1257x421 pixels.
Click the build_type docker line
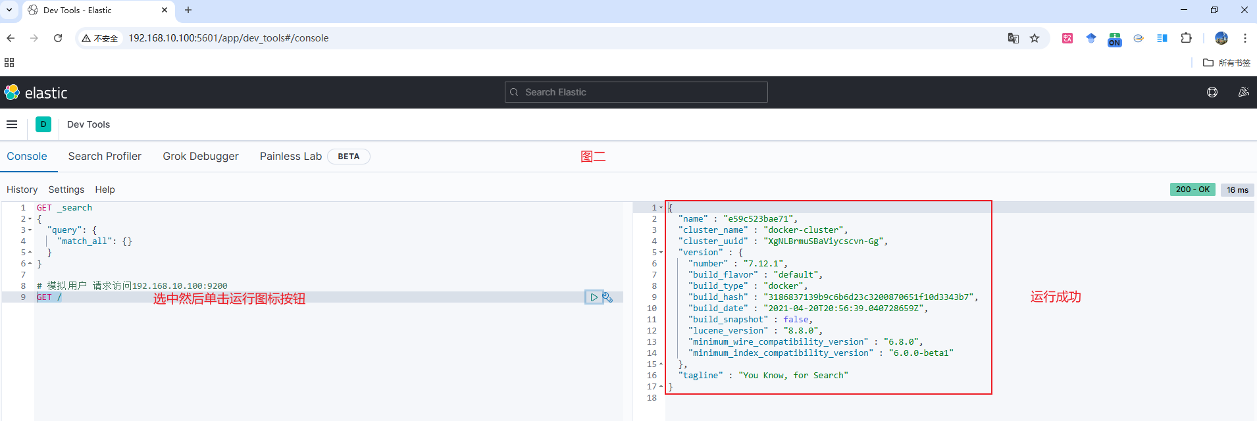click(748, 286)
